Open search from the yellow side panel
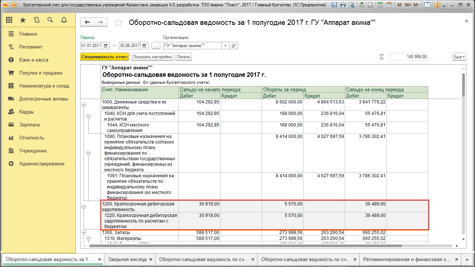Screen dimensions: 475x267 coord(50,20)
